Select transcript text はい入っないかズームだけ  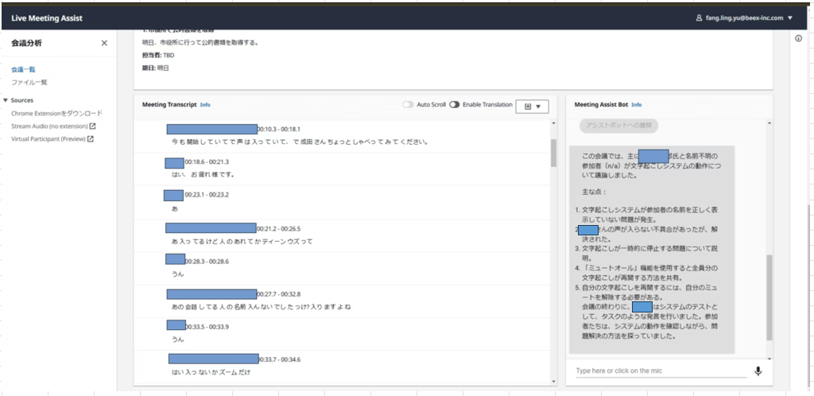coord(211,372)
